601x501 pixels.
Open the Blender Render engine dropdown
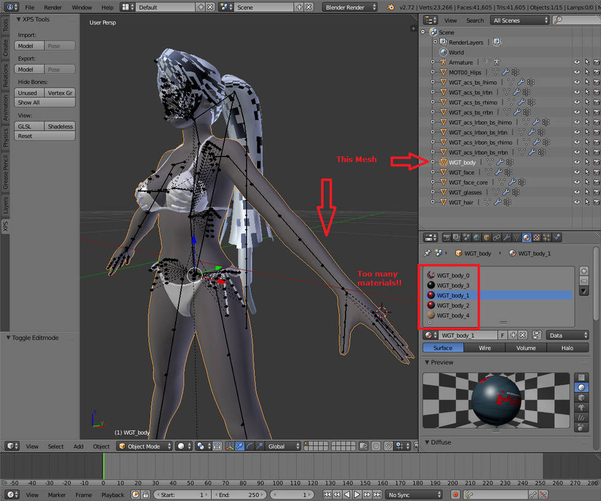(x=349, y=7)
